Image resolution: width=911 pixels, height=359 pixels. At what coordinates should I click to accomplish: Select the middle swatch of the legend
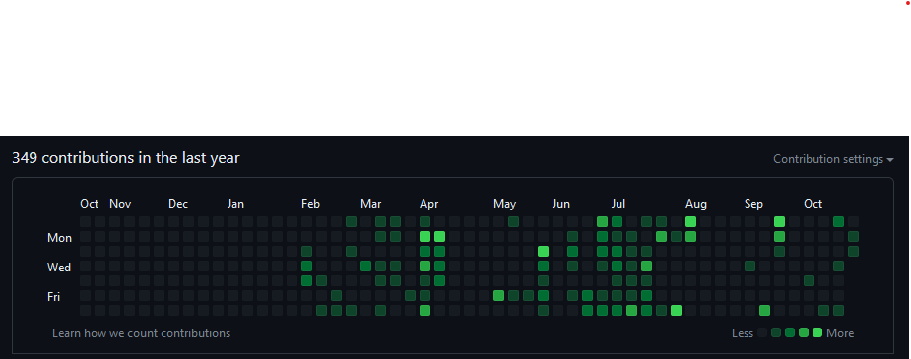[790, 332]
